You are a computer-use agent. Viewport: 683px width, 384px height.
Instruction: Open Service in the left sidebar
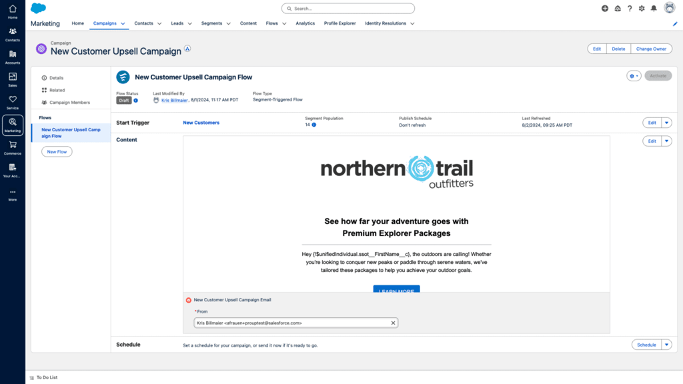(x=13, y=102)
